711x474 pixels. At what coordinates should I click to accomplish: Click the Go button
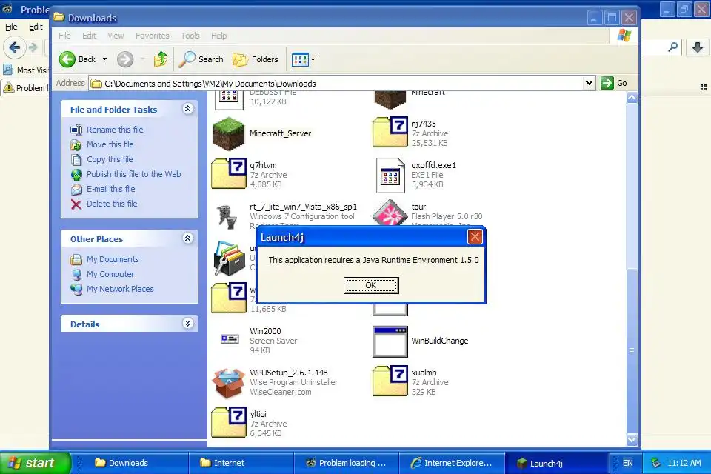(614, 83)
